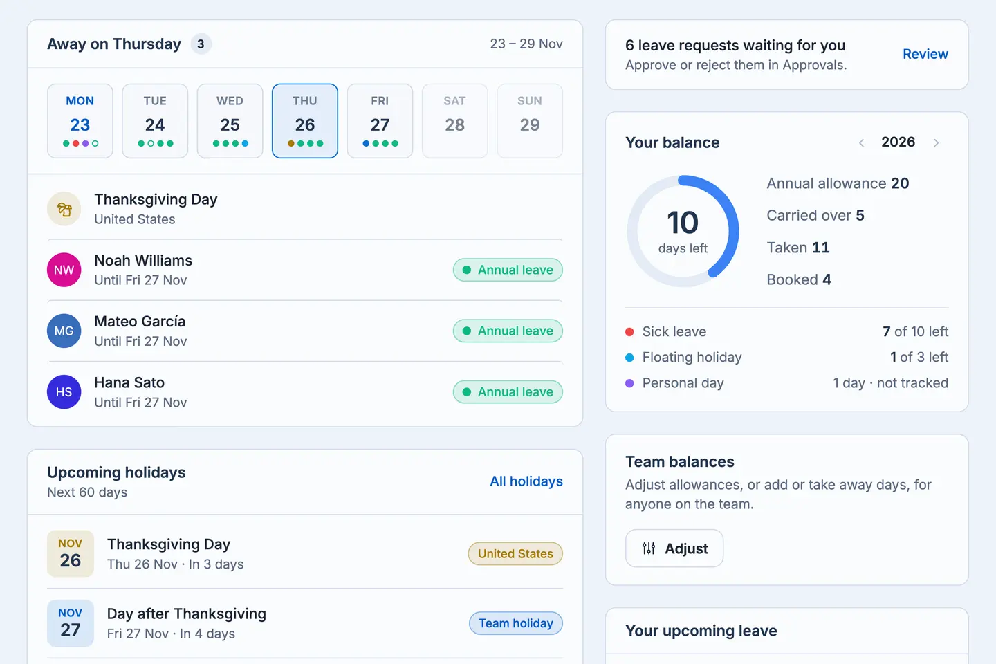Select Wednesday 25 in the week strip
The height and width of the screenshot is (664, 996).
pos(230,121)
